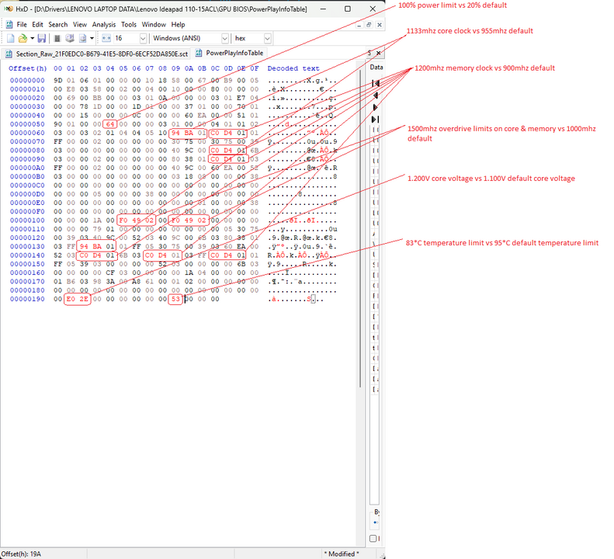Viewport: 614px width, 559px height.
Task: Jump to first byte in Data inspector
Action: 376,83
